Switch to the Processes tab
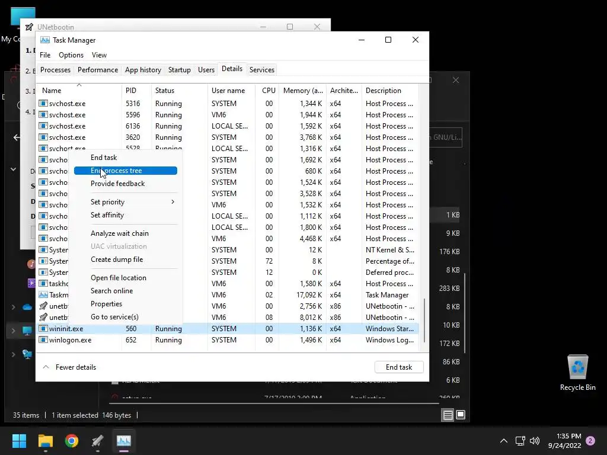607x455 pixels. (55, 70)
